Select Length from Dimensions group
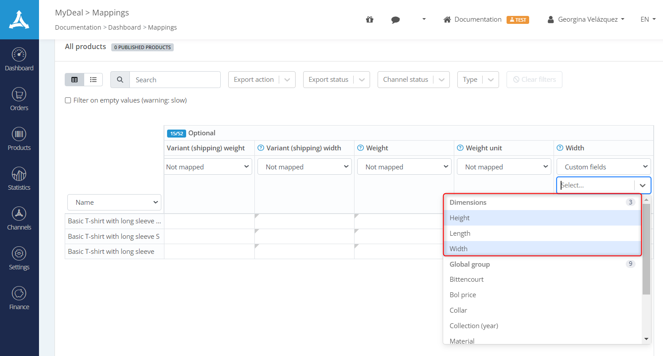The image size is (663, 356). coord(460,233)
